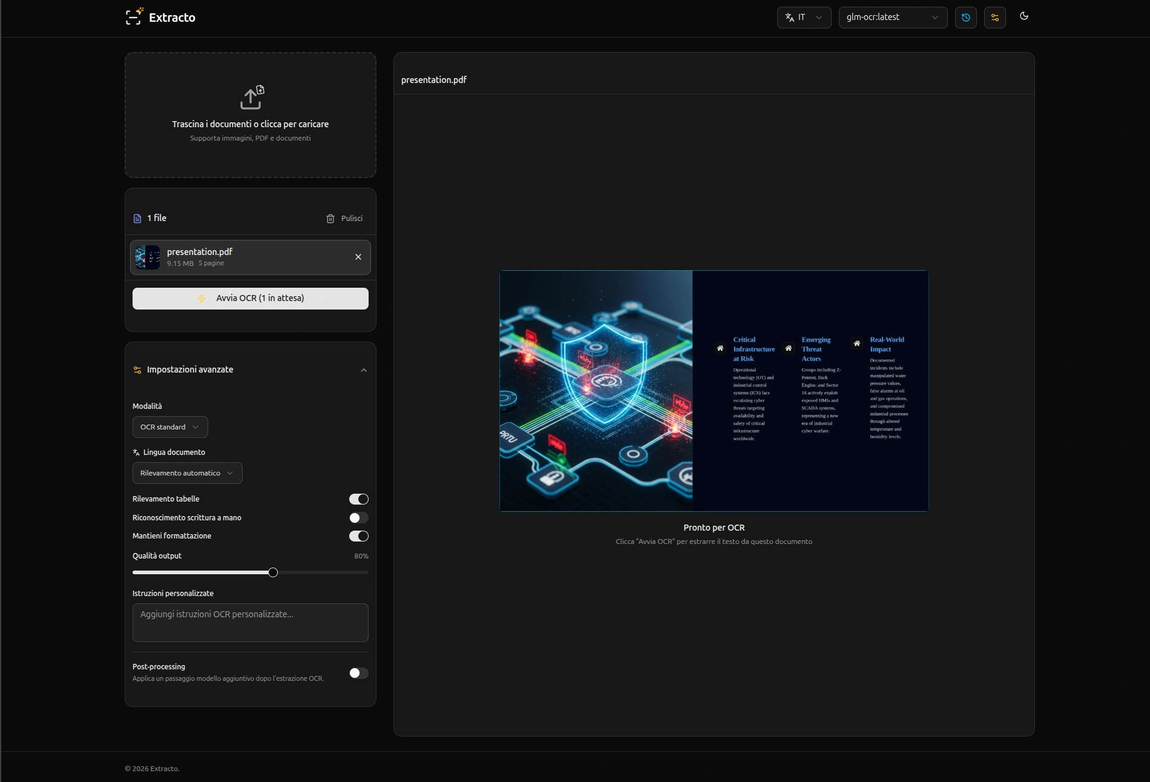Enable Riconoscimento scrittura a mano toggle
The width and height of the screenshot is (1150, 782).
click(x=358, y=518)
